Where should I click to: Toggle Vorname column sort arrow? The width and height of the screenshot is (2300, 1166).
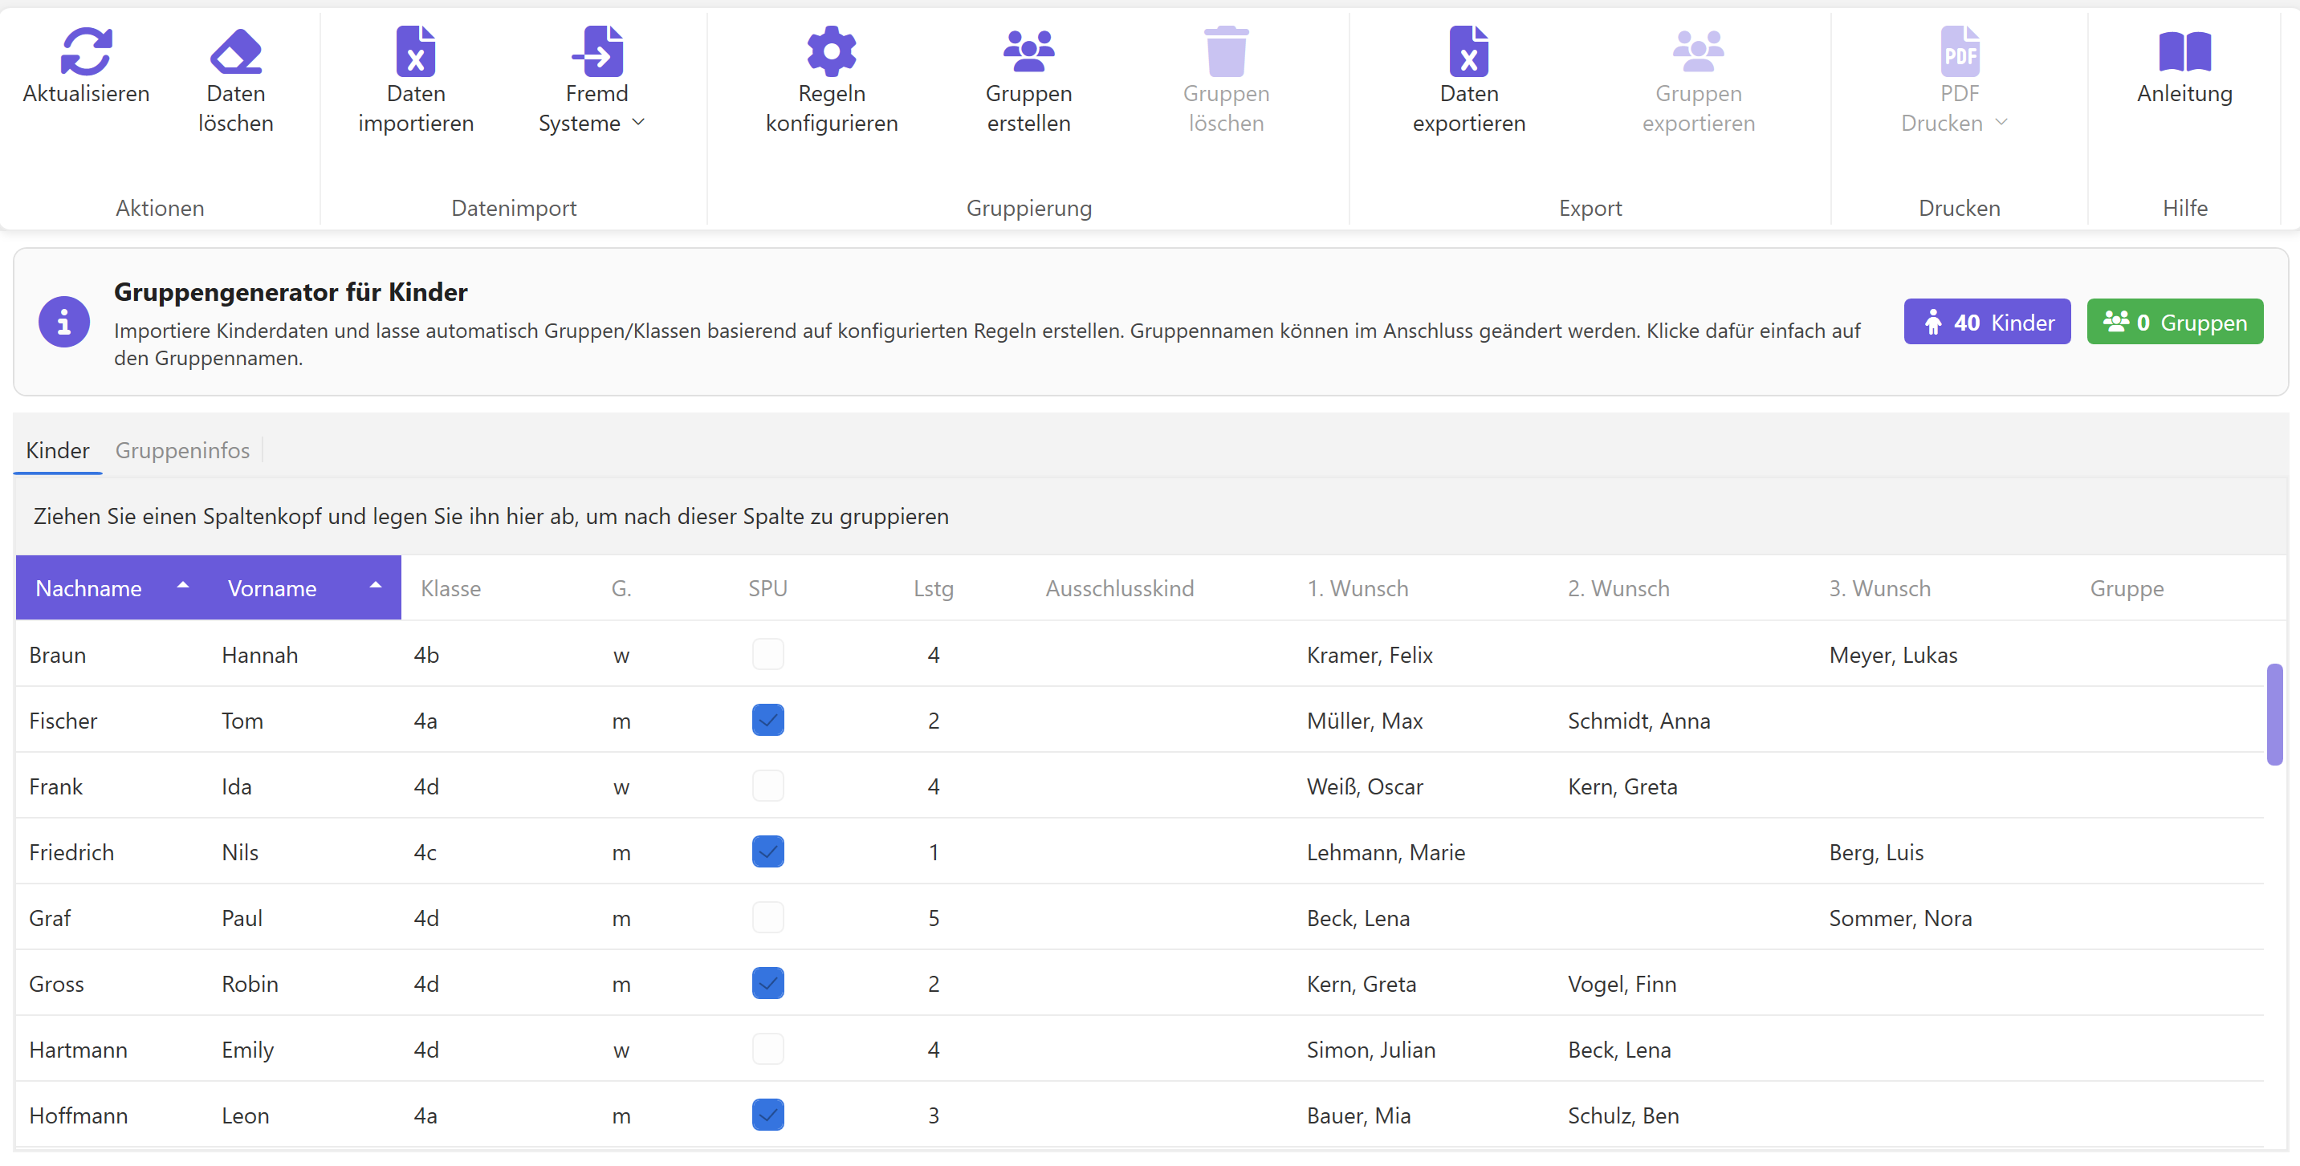point(376,587)
